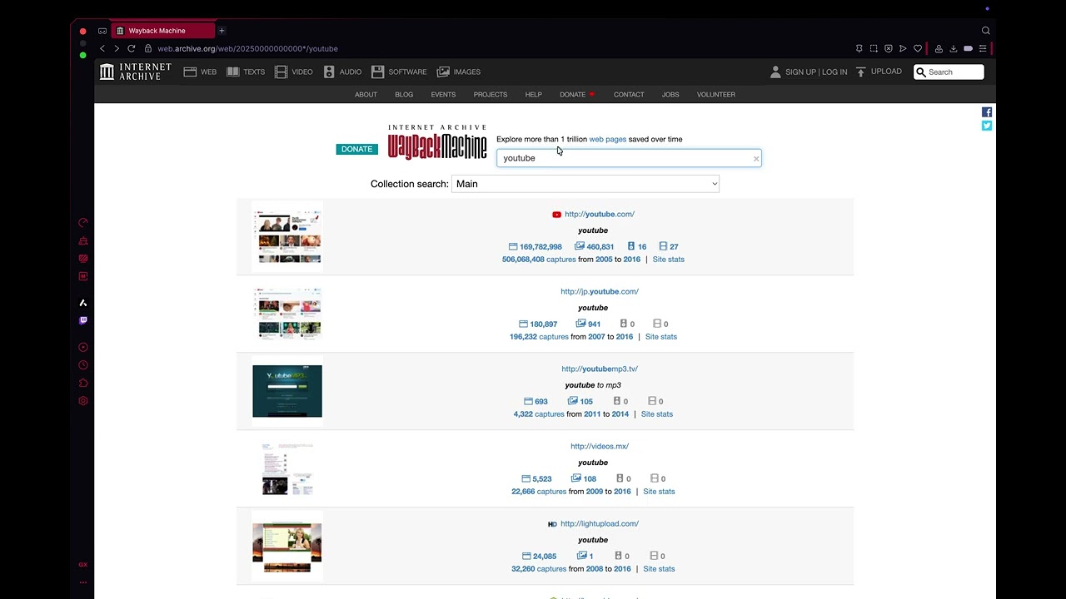The width and height of the screenshot is (1066, 599).
Task: Click the teal DONATE button
Action: click(356, 149)
